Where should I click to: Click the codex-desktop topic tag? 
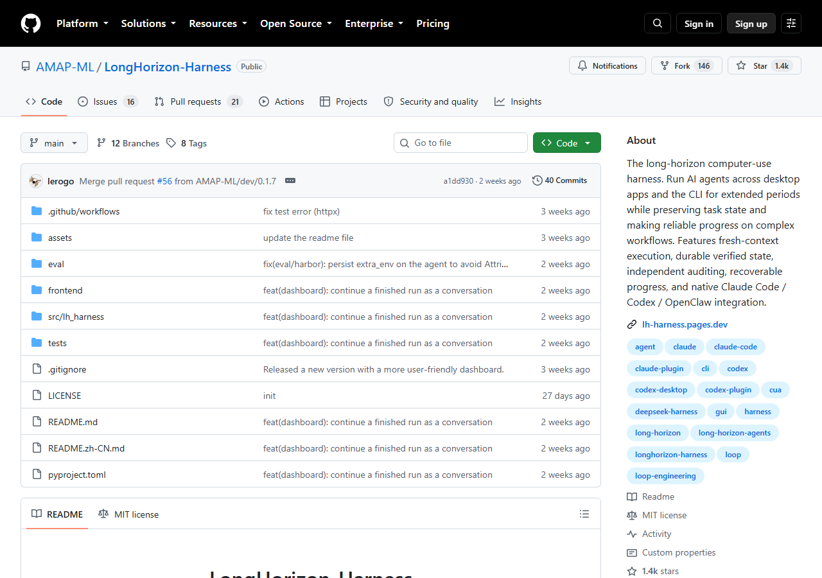tap(661, 390)
